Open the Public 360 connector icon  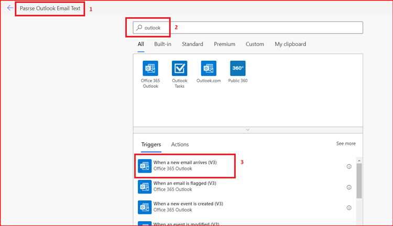point(237,68)
